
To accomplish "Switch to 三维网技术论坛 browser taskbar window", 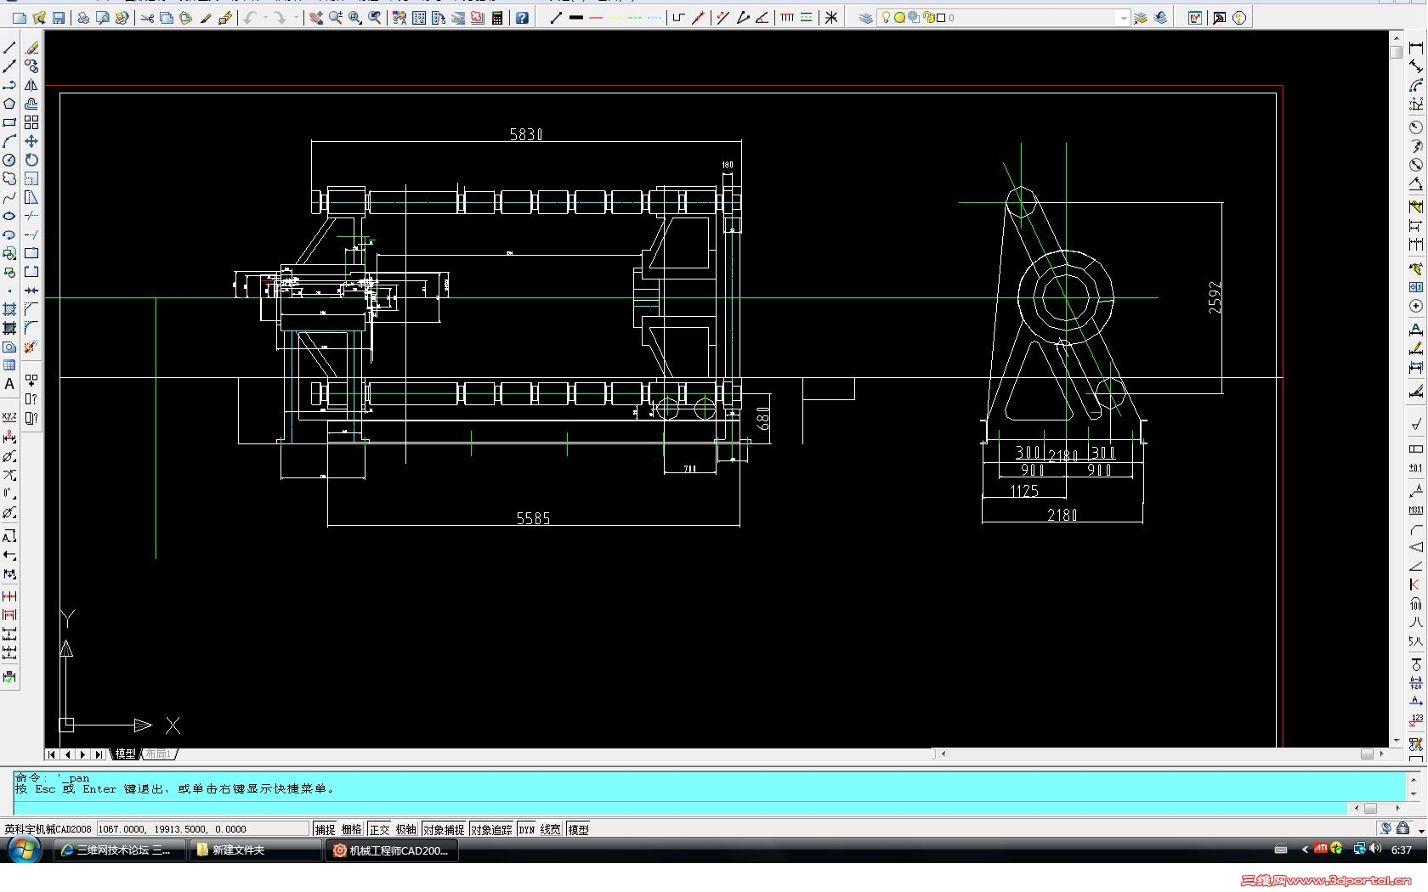I will [x=119, y=850].
